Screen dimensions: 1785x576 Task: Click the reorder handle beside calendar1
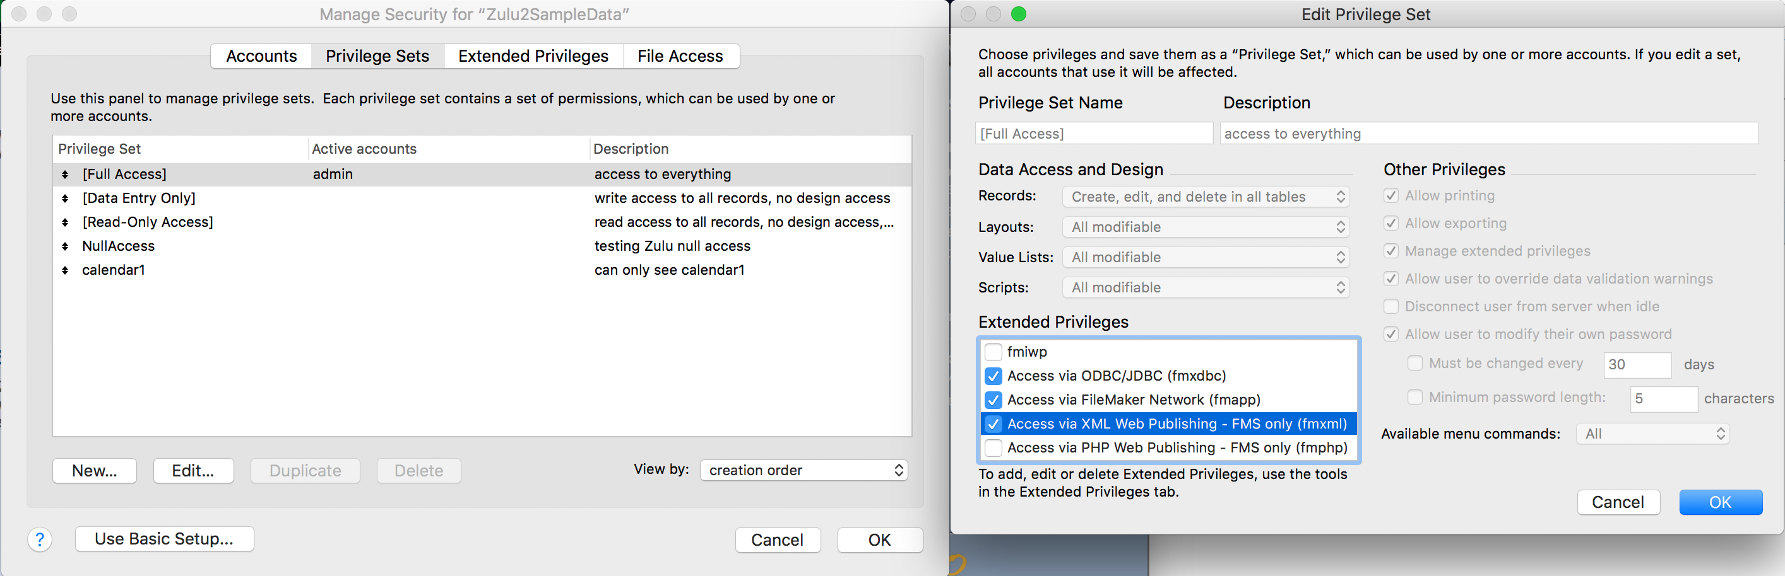tap(65, 270)
